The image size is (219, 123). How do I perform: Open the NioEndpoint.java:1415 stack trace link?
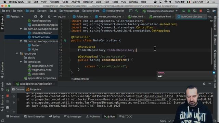click(154, 96)
